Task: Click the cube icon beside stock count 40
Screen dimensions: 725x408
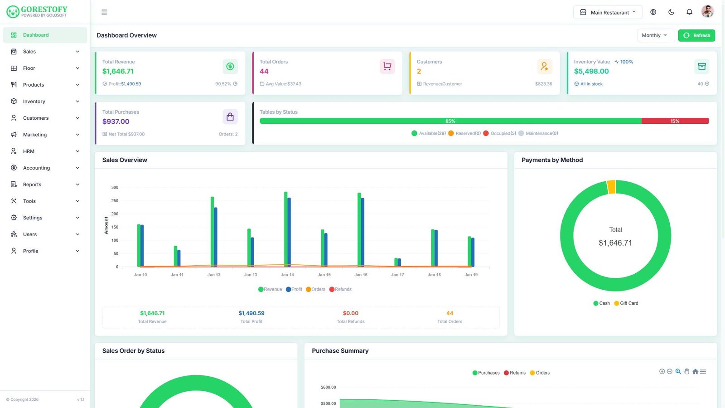Action: point(707,84)
